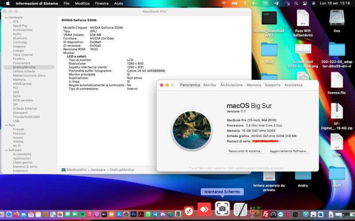This screenshot has width=355, height=221.
Task: Open the Assistenza tab
Action: (x=293, y=85)
